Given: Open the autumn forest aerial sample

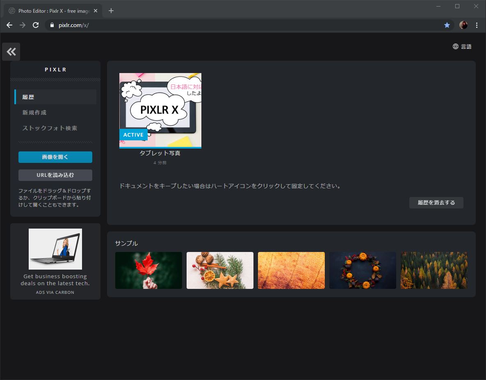Looking at the screenshot, I should (434, 270).
